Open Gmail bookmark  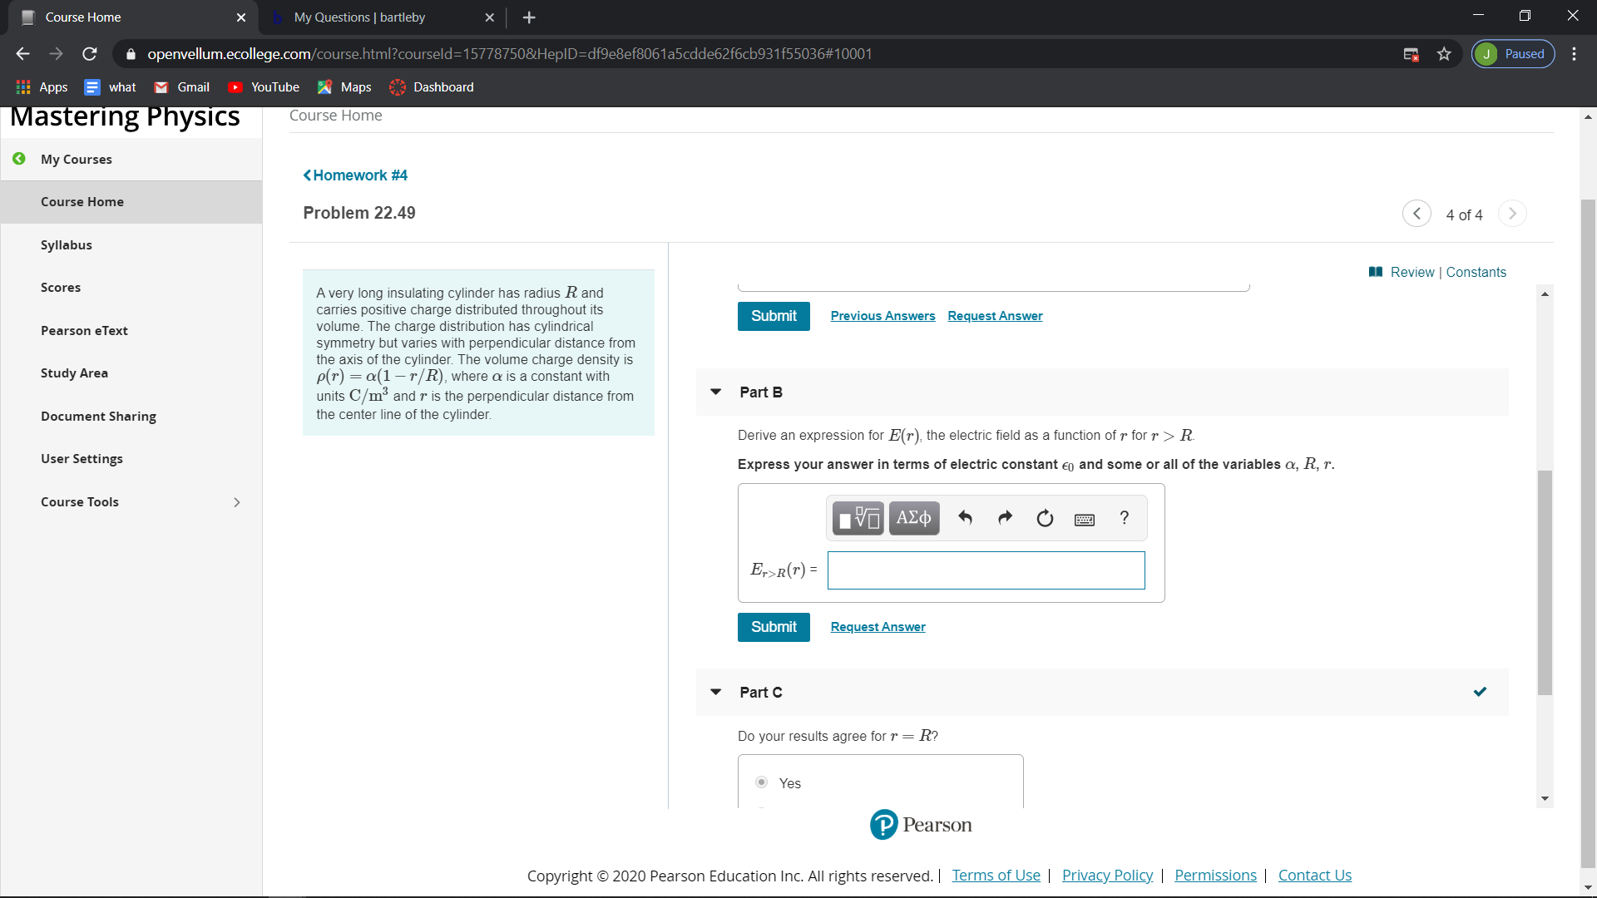[181, 87]
